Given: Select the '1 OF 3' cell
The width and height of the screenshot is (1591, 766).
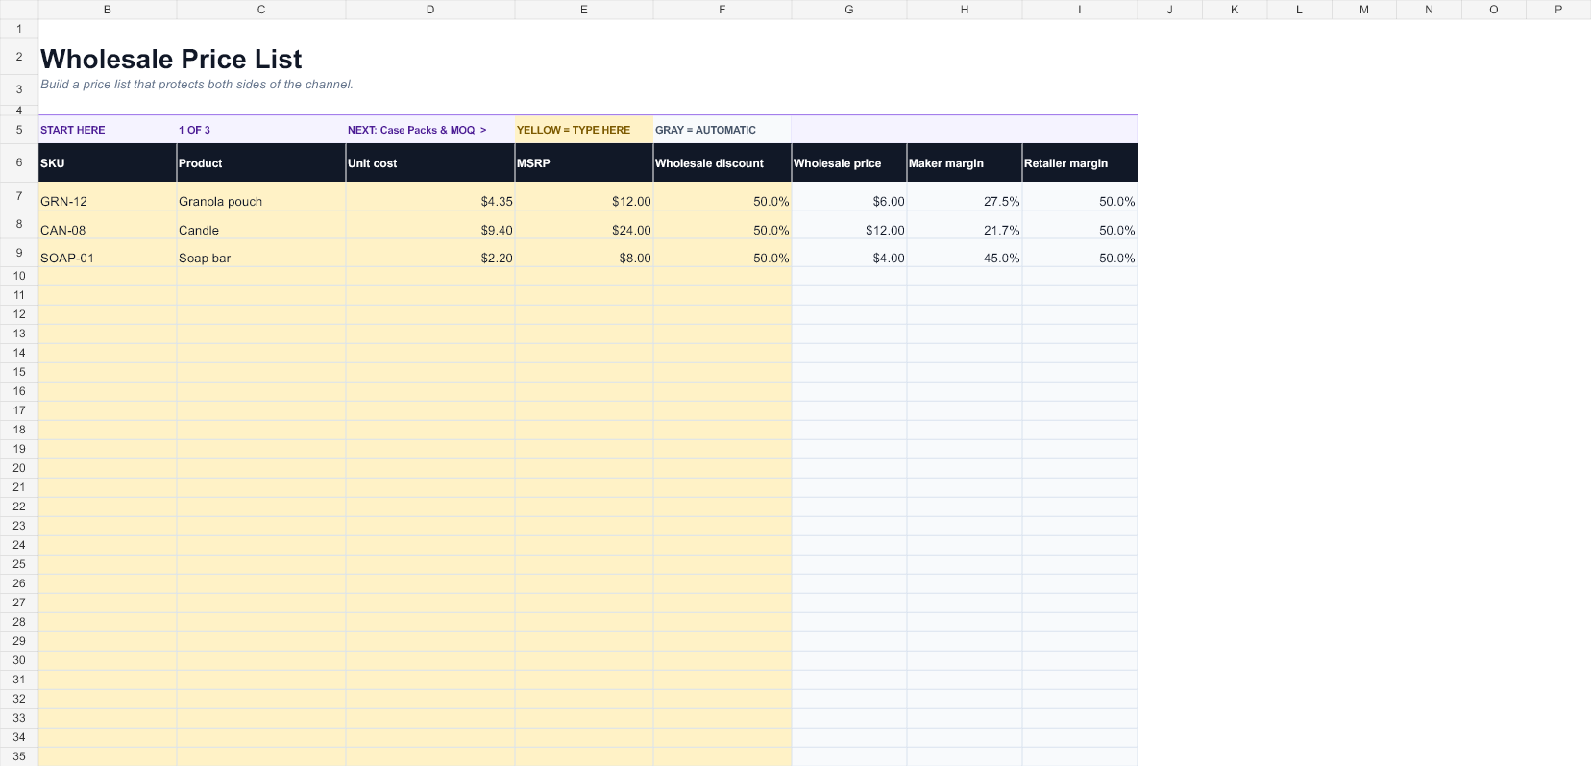Looking at the screenshot, I should pos(261,130).
